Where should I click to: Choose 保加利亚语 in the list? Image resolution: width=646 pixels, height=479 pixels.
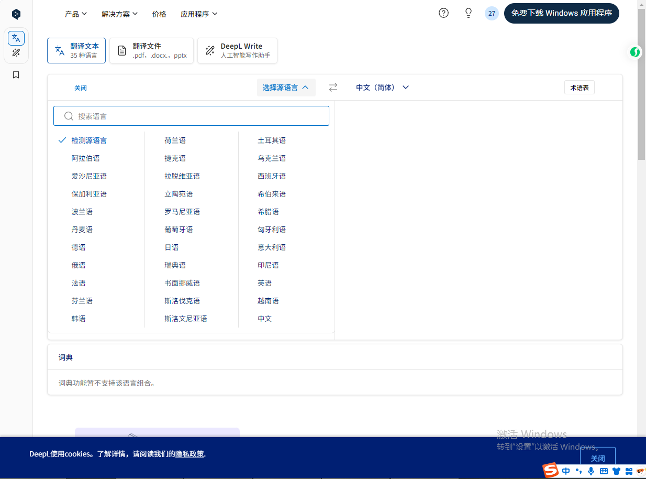point(89,194)
